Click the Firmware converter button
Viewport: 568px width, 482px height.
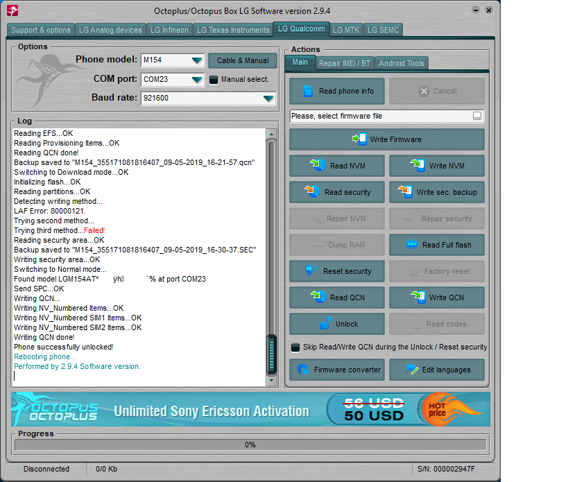click(x=337, y=370)
